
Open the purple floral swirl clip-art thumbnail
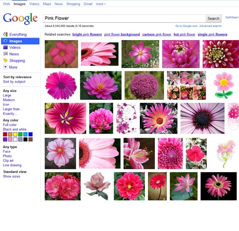tap(126, 118)
